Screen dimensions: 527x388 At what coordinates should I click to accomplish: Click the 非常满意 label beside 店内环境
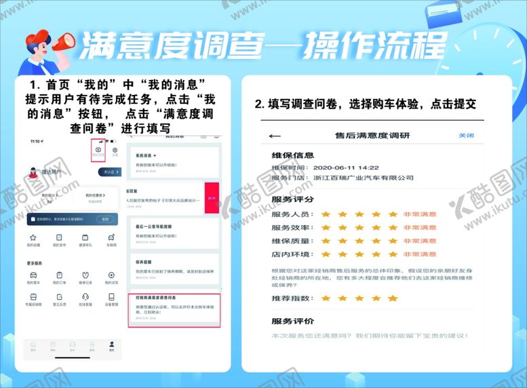pyautogui.click(x=420, y=254)
